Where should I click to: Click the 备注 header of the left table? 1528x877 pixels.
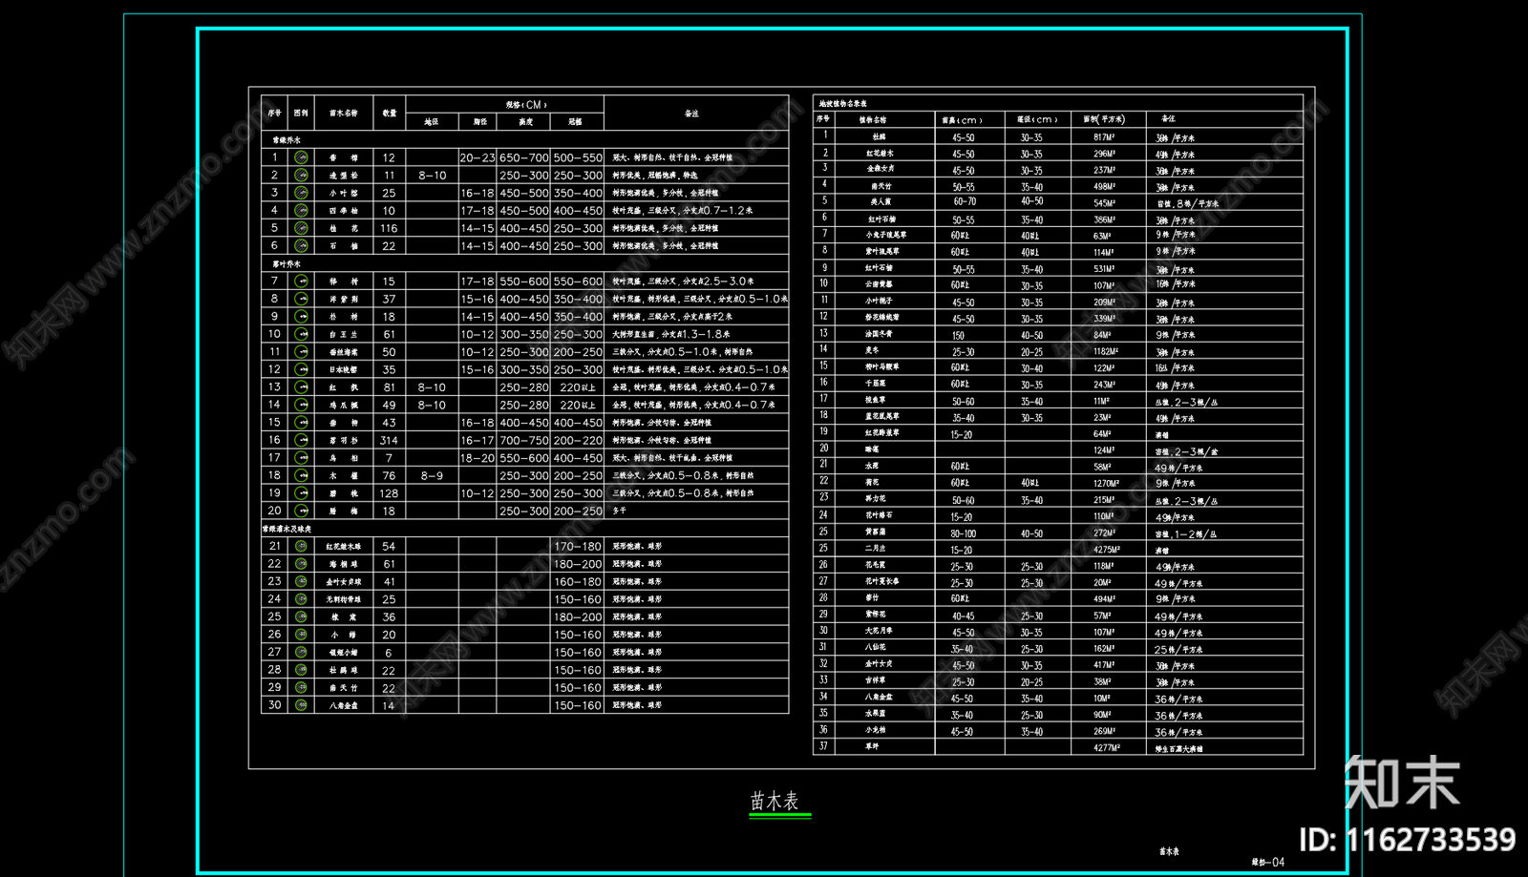click(691, 113)
